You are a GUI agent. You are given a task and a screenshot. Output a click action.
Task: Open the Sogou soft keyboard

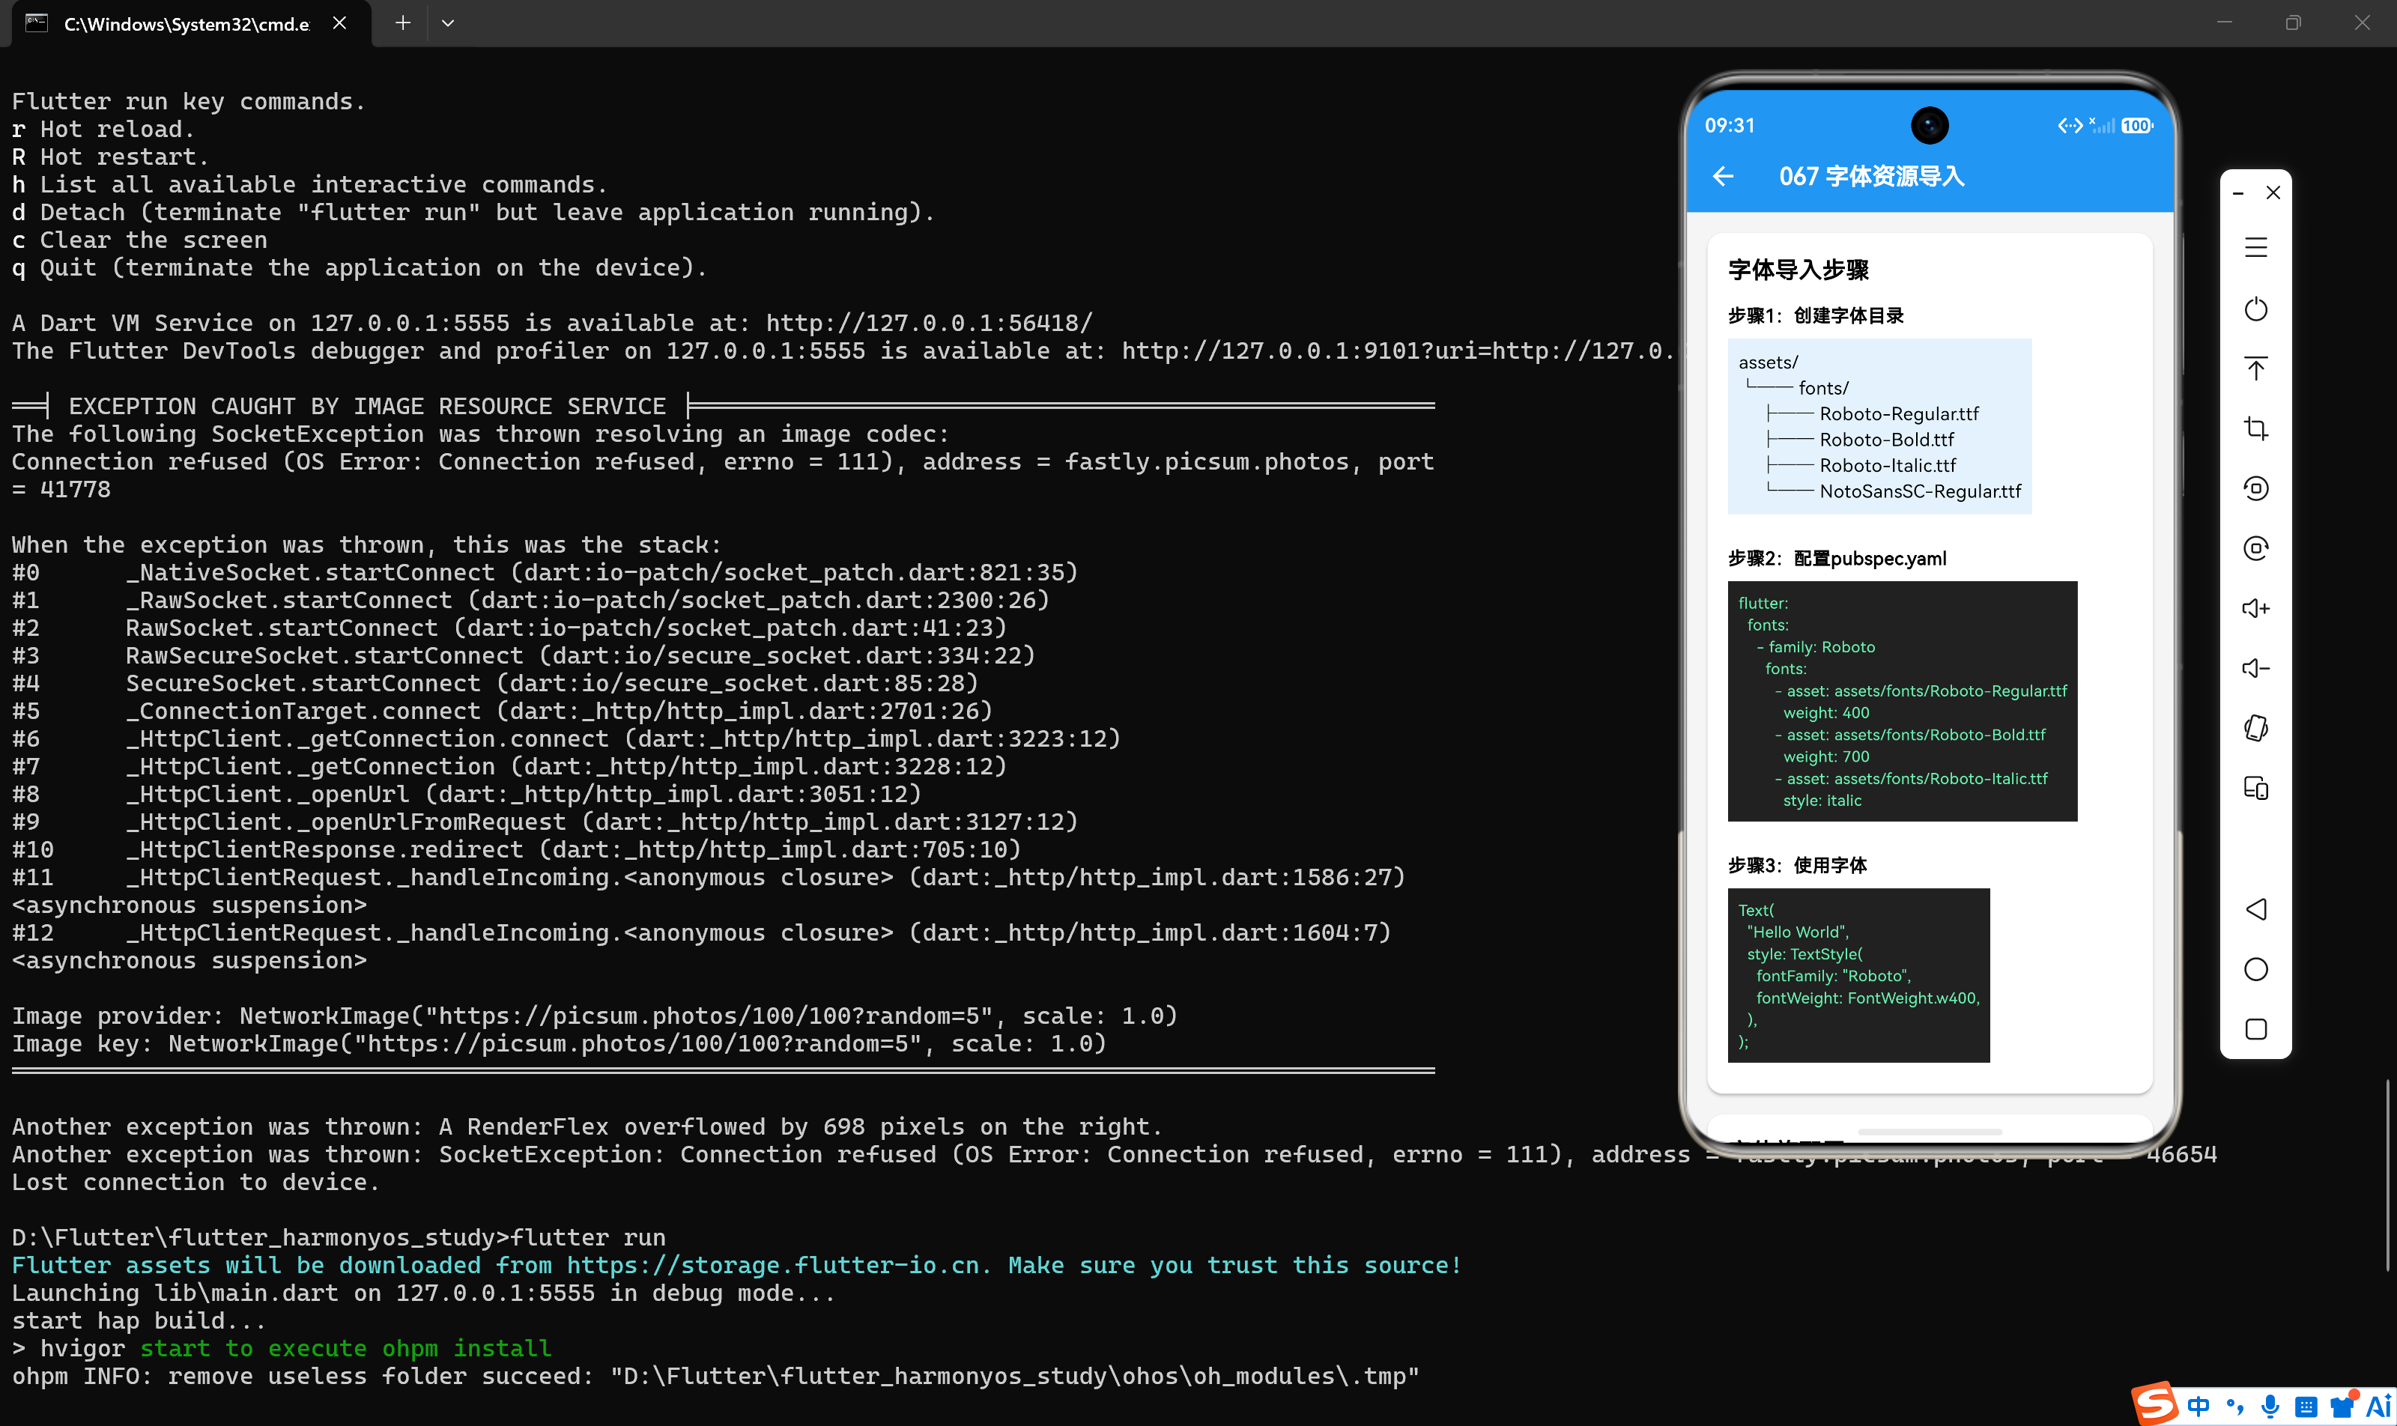pos(2306,1407)
